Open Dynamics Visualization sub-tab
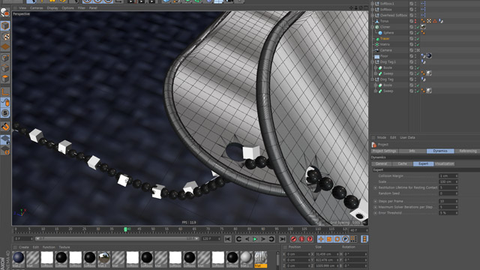 click(x=444, y=163)
